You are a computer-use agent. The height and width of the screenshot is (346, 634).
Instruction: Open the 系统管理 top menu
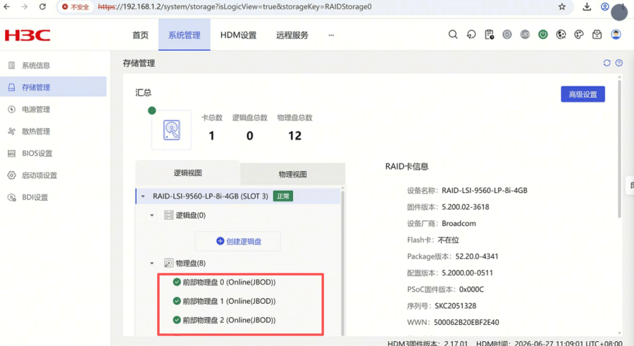point(184,35)
